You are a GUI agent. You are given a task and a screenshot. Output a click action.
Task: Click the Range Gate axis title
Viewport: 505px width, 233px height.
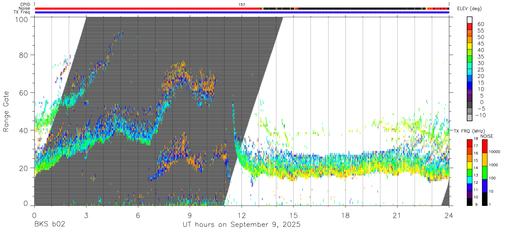tap(6, 111)
